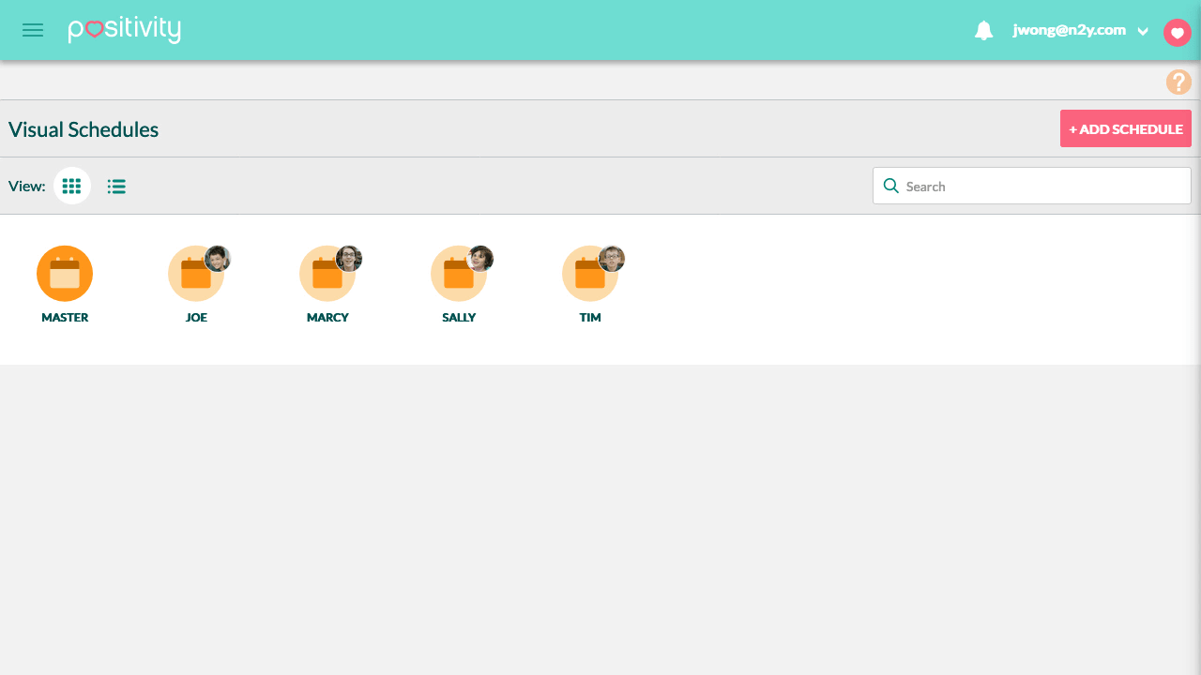Click Tim's profile photo thumbnail
Image resolution: width=1201 pixels, height=675 pixels.
pos(612,259)
